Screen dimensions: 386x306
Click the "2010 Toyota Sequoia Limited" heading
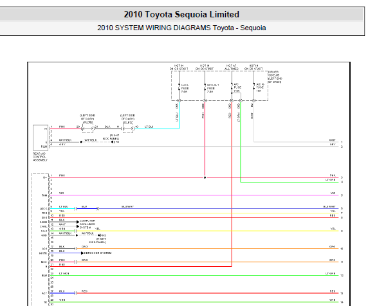tap(181, 14)
